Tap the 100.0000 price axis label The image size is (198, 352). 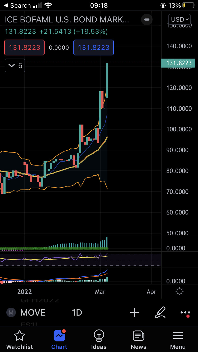click(179, 129)
